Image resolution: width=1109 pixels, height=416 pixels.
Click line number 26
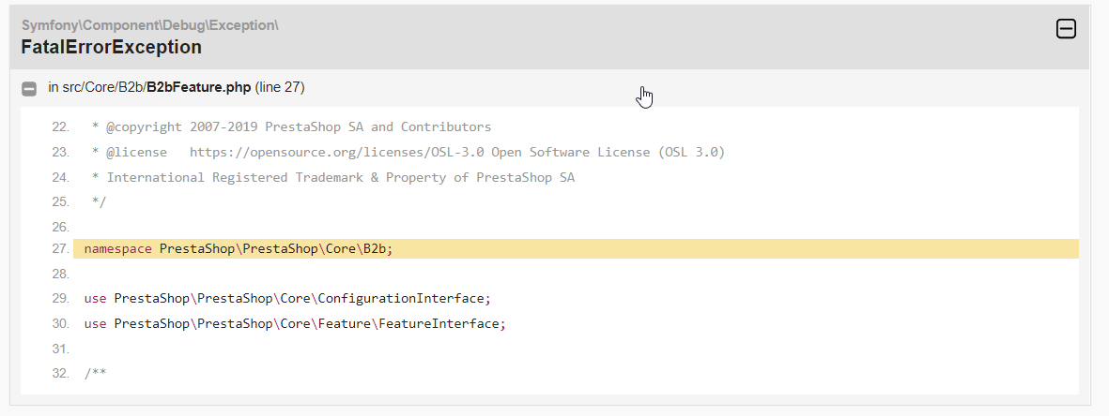pyautogui.click(x=60, y=228)
